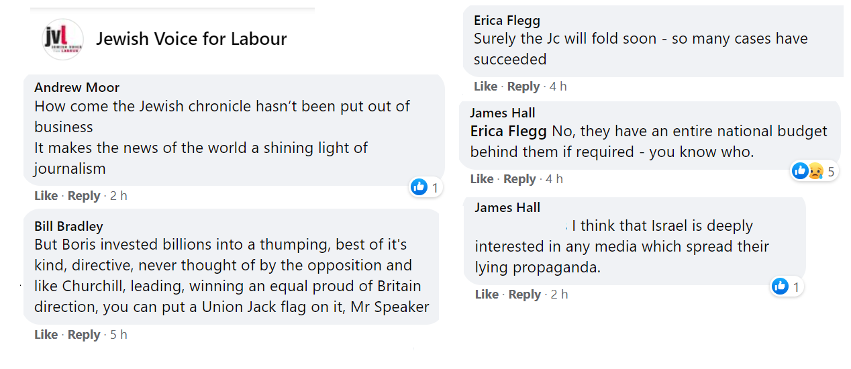The image size is (851, 369).
Task: Click the thumbs-up reaction on the Israel media comment
Action: 780,286
